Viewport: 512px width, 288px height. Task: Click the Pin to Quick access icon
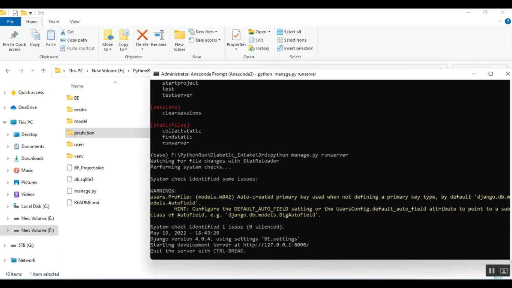(14, 35)
